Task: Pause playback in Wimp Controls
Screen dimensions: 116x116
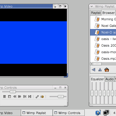Action: tap(5, 97)
